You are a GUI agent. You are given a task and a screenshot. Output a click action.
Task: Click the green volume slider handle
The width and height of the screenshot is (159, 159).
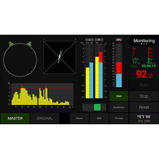click(x=97, y=107)
